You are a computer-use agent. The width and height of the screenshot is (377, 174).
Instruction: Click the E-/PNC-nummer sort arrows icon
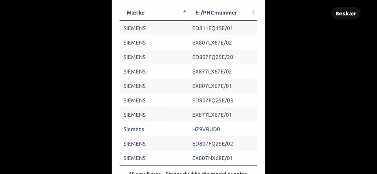tap(253, 13)
